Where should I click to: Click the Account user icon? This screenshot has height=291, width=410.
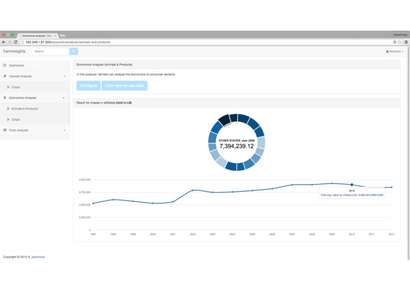click(x=387, y=51)
